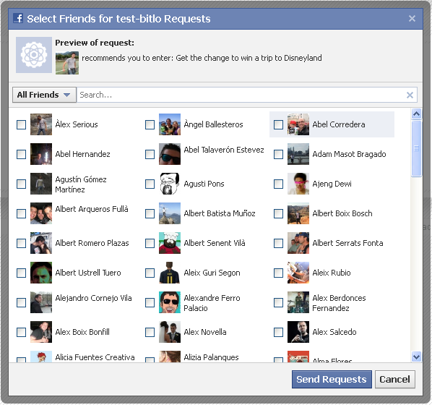Click Alex Salcedo profile picture

(298, 332)
